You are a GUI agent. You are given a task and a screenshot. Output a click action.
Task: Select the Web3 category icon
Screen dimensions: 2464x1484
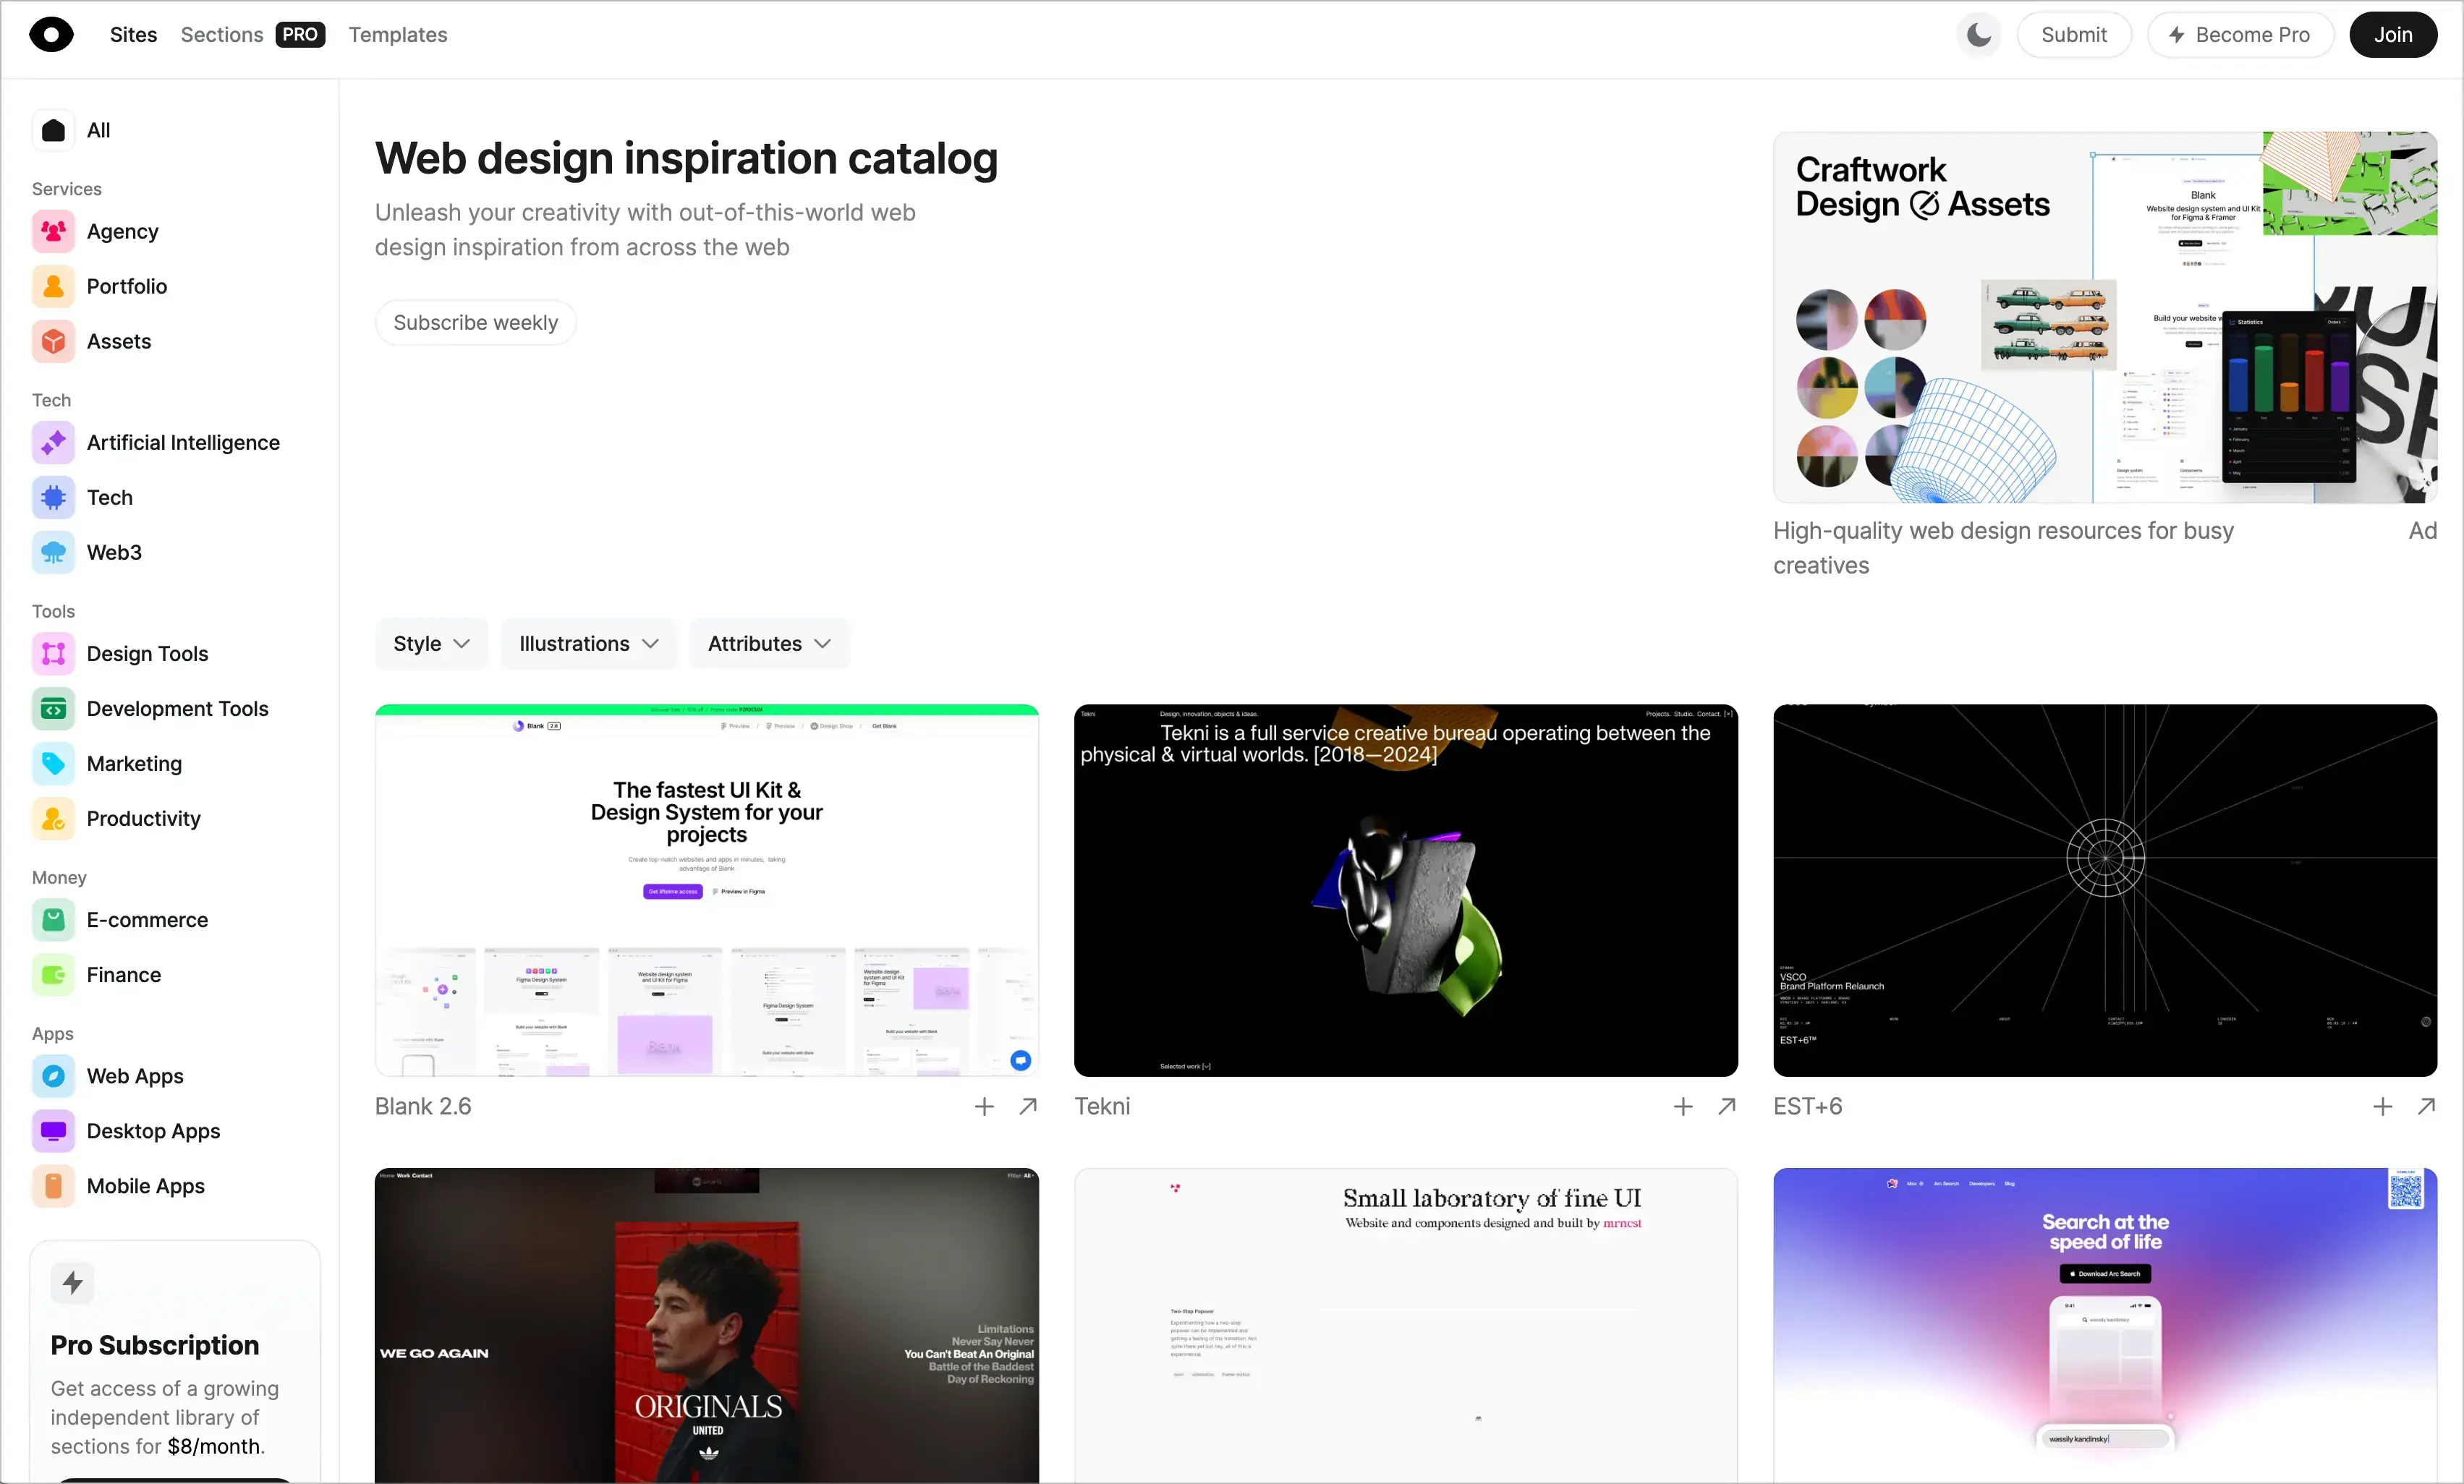point(54,552)
